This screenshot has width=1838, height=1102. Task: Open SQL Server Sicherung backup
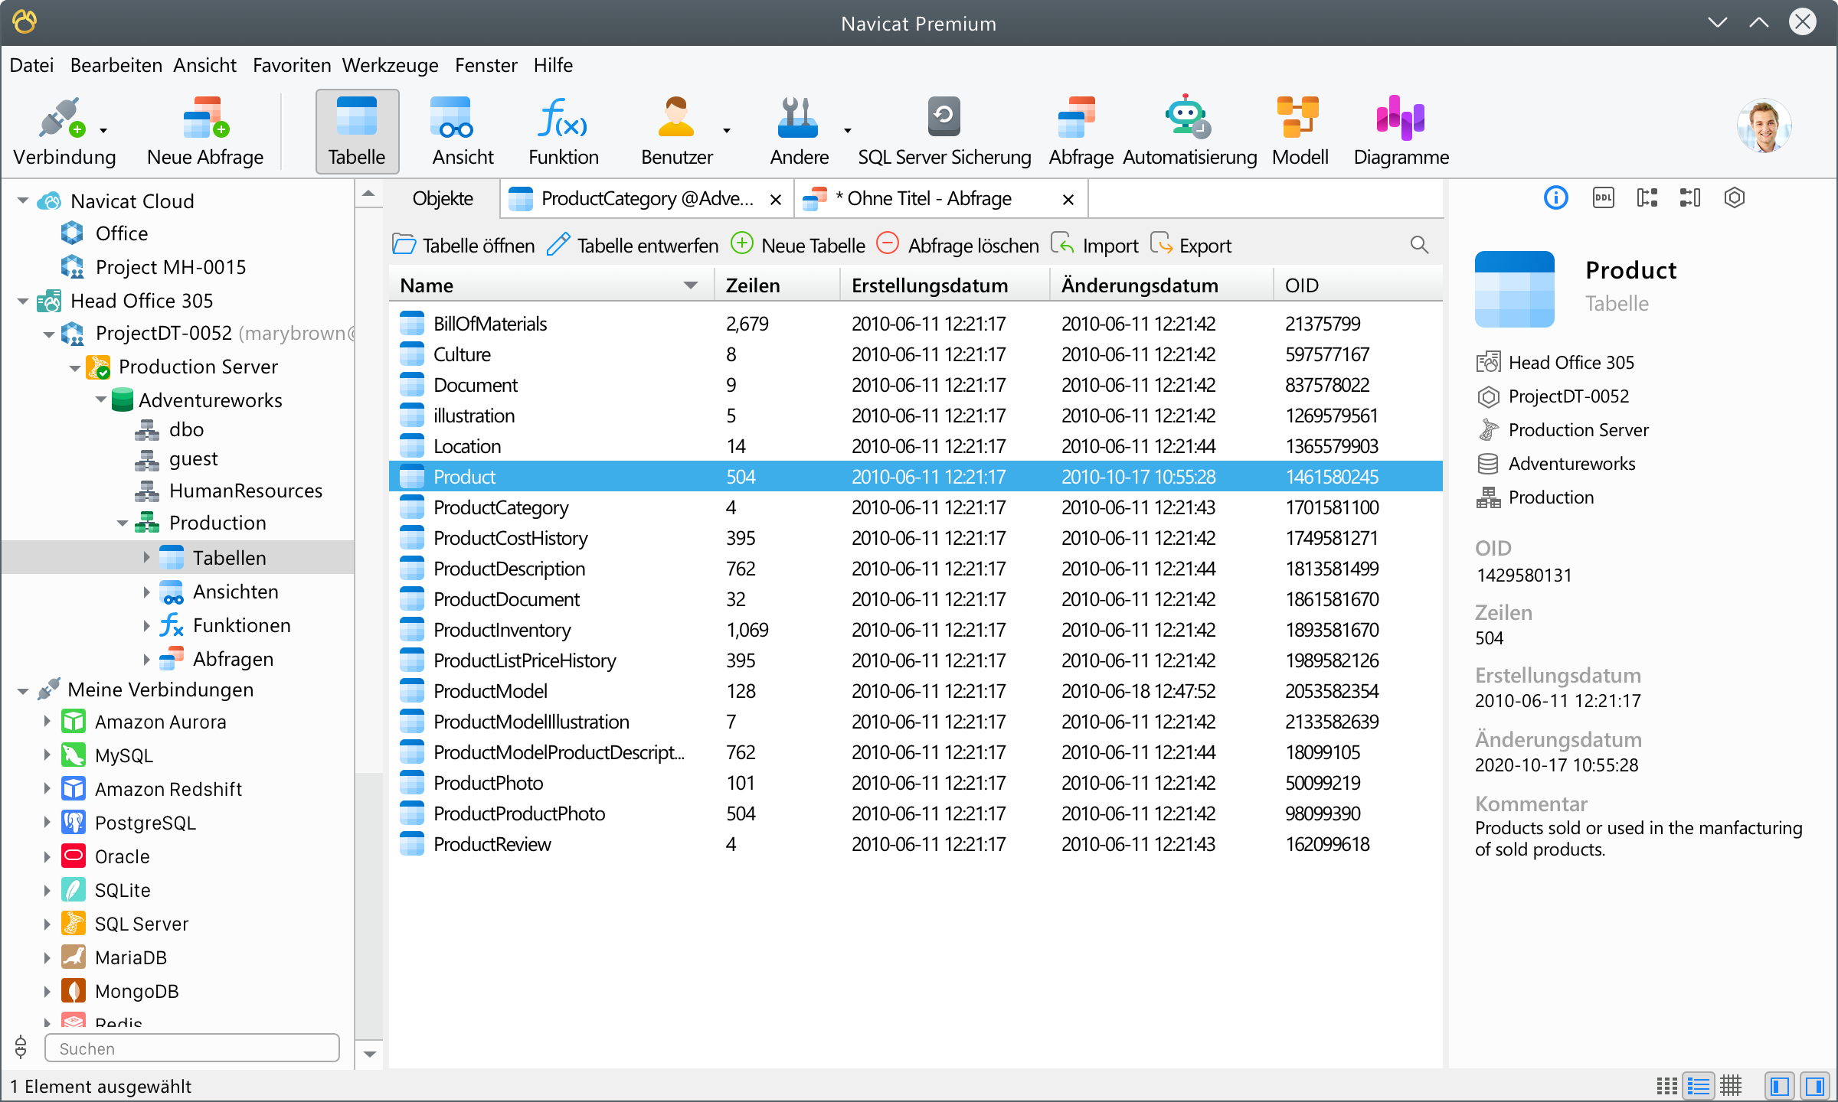[944, 130]
